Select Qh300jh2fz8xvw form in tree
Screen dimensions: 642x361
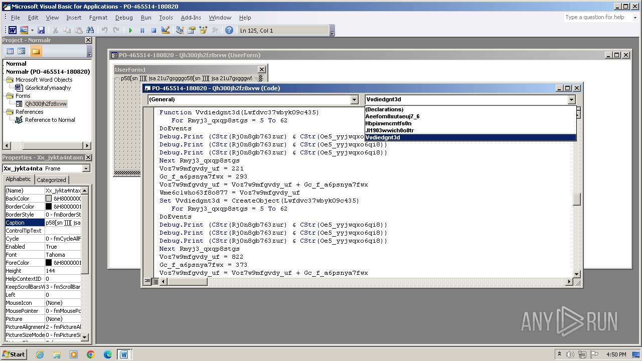[46, 104]
